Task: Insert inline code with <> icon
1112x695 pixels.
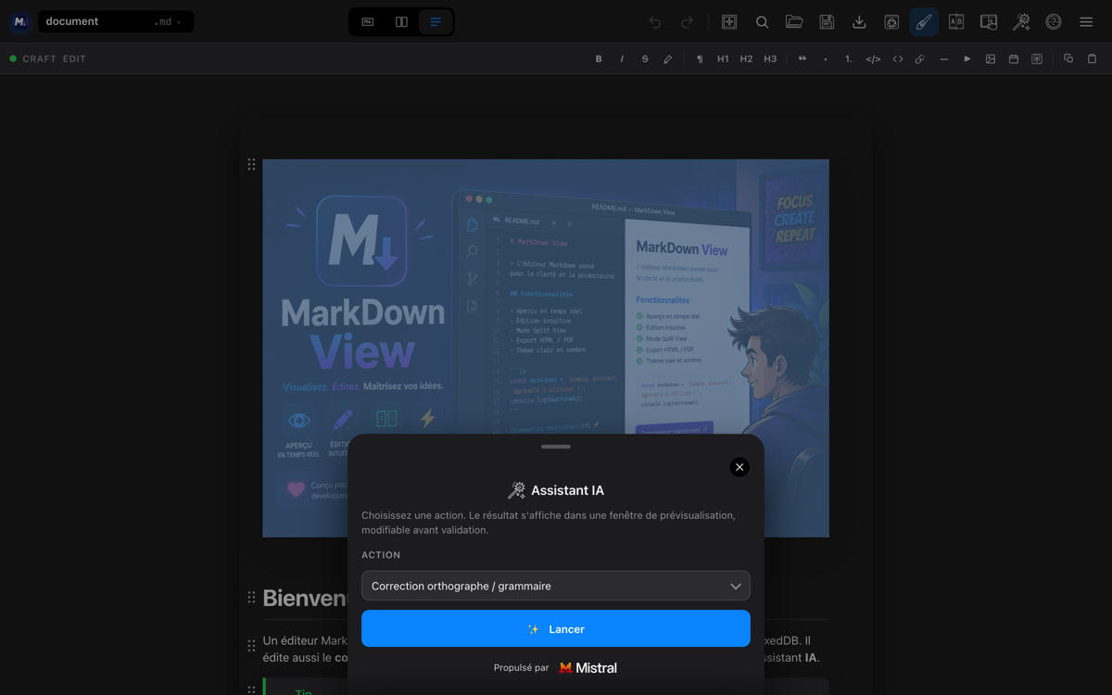Action: pyautogui.click(x=898, y=58)
